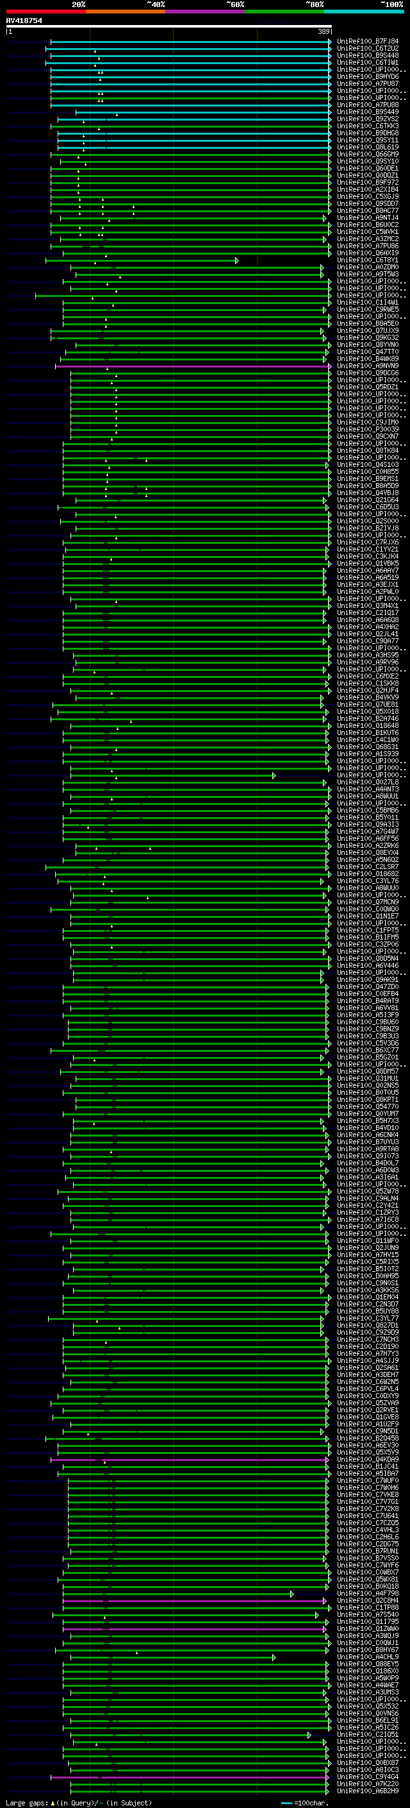Viewport: 410px width, 1808px height.
Task: Select hit label UniRef100_P30039
Action: tap(368, 430)
